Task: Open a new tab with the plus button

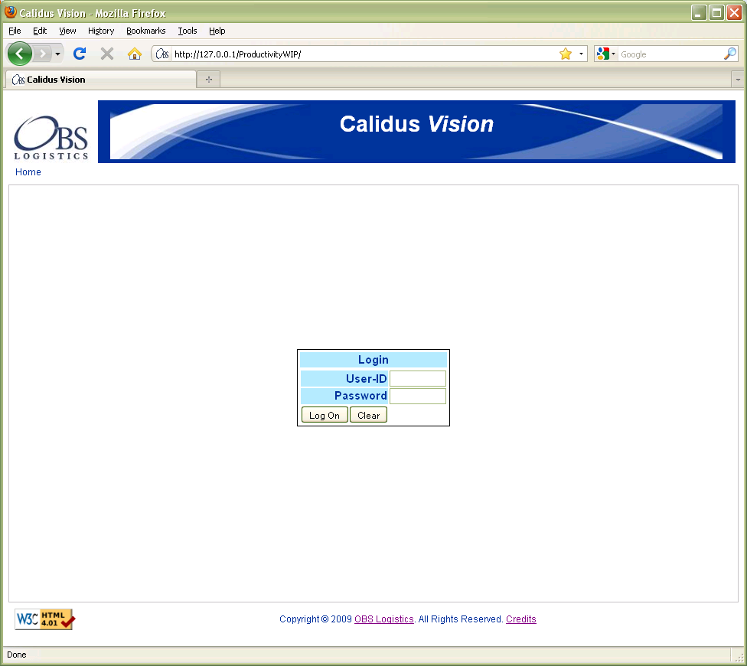Action: point(209,80)
